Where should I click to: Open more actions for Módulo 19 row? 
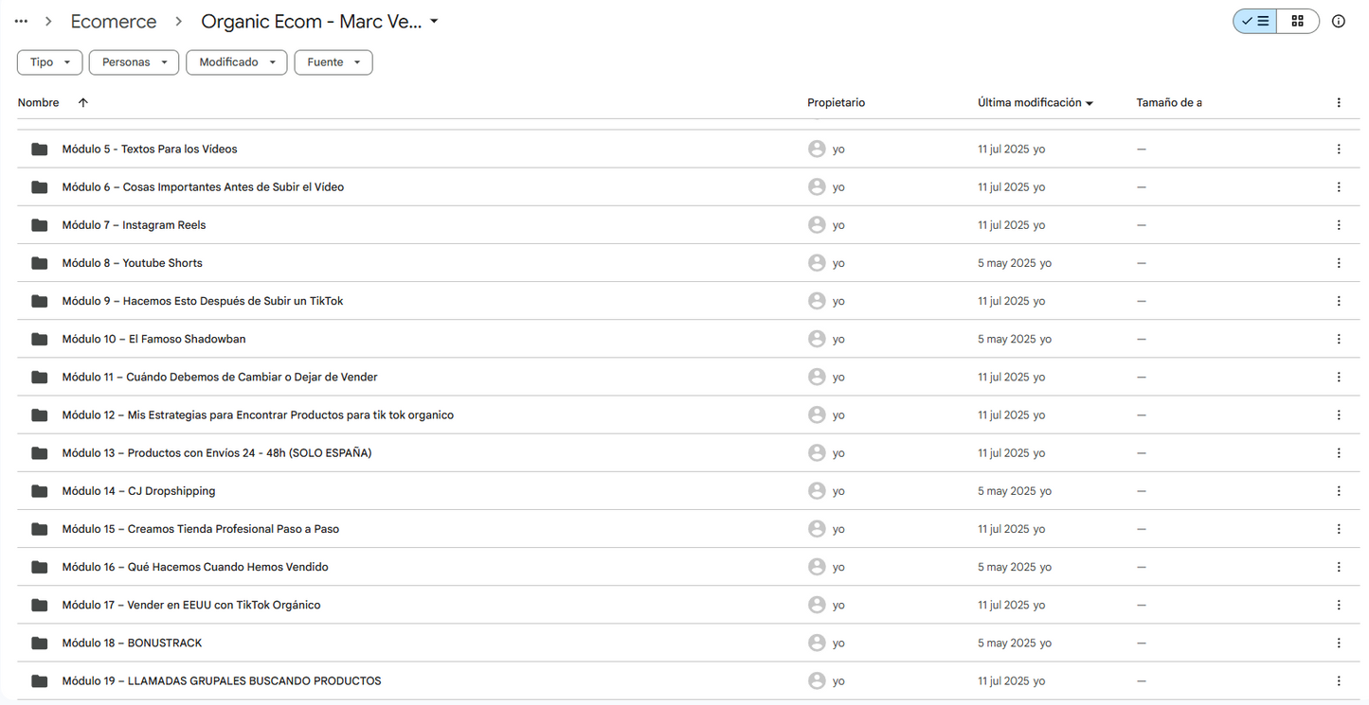point(1339,681)
